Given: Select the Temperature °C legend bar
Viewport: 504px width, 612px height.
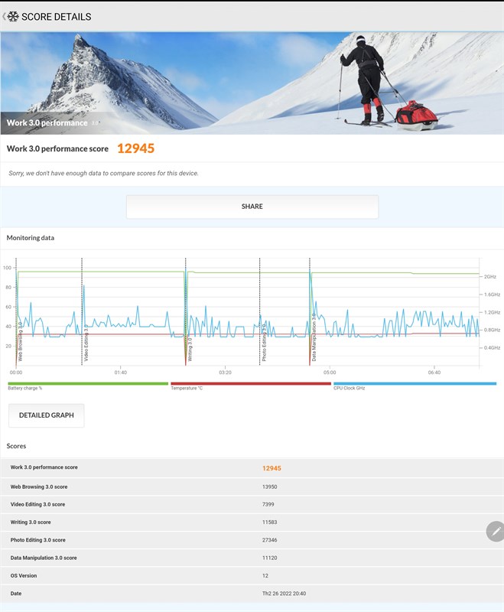Looking at the screenshot, I should [x=250, y=384].
